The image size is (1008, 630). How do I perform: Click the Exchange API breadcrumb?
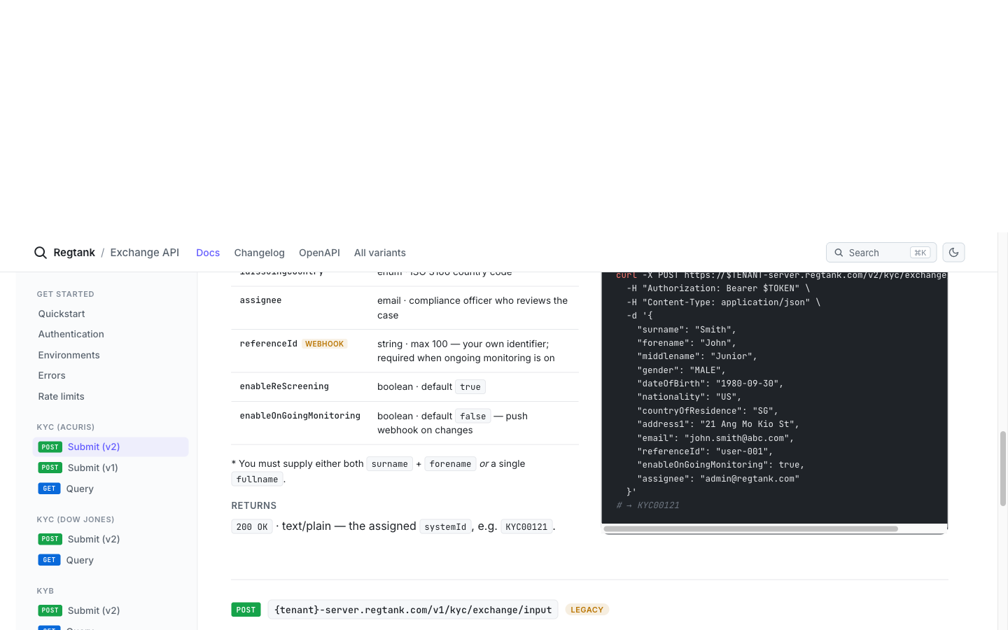point(145,253)
